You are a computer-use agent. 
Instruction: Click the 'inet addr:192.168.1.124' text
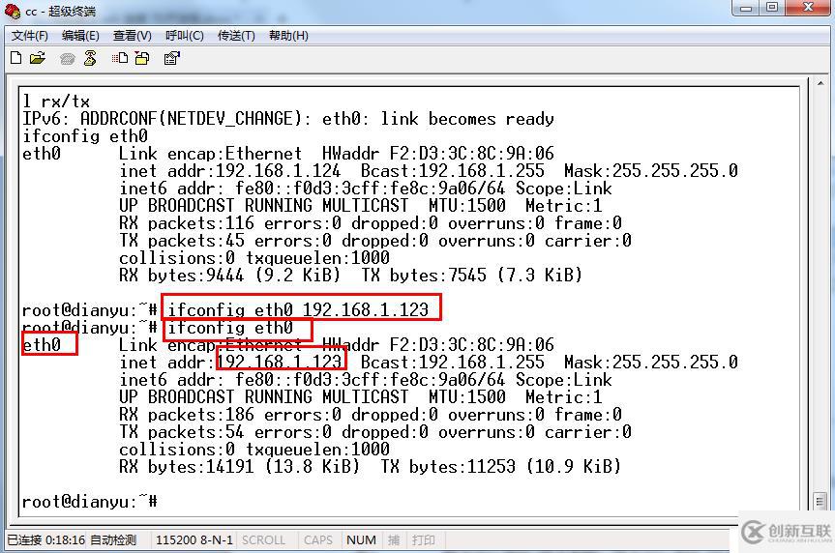[230, 171]
